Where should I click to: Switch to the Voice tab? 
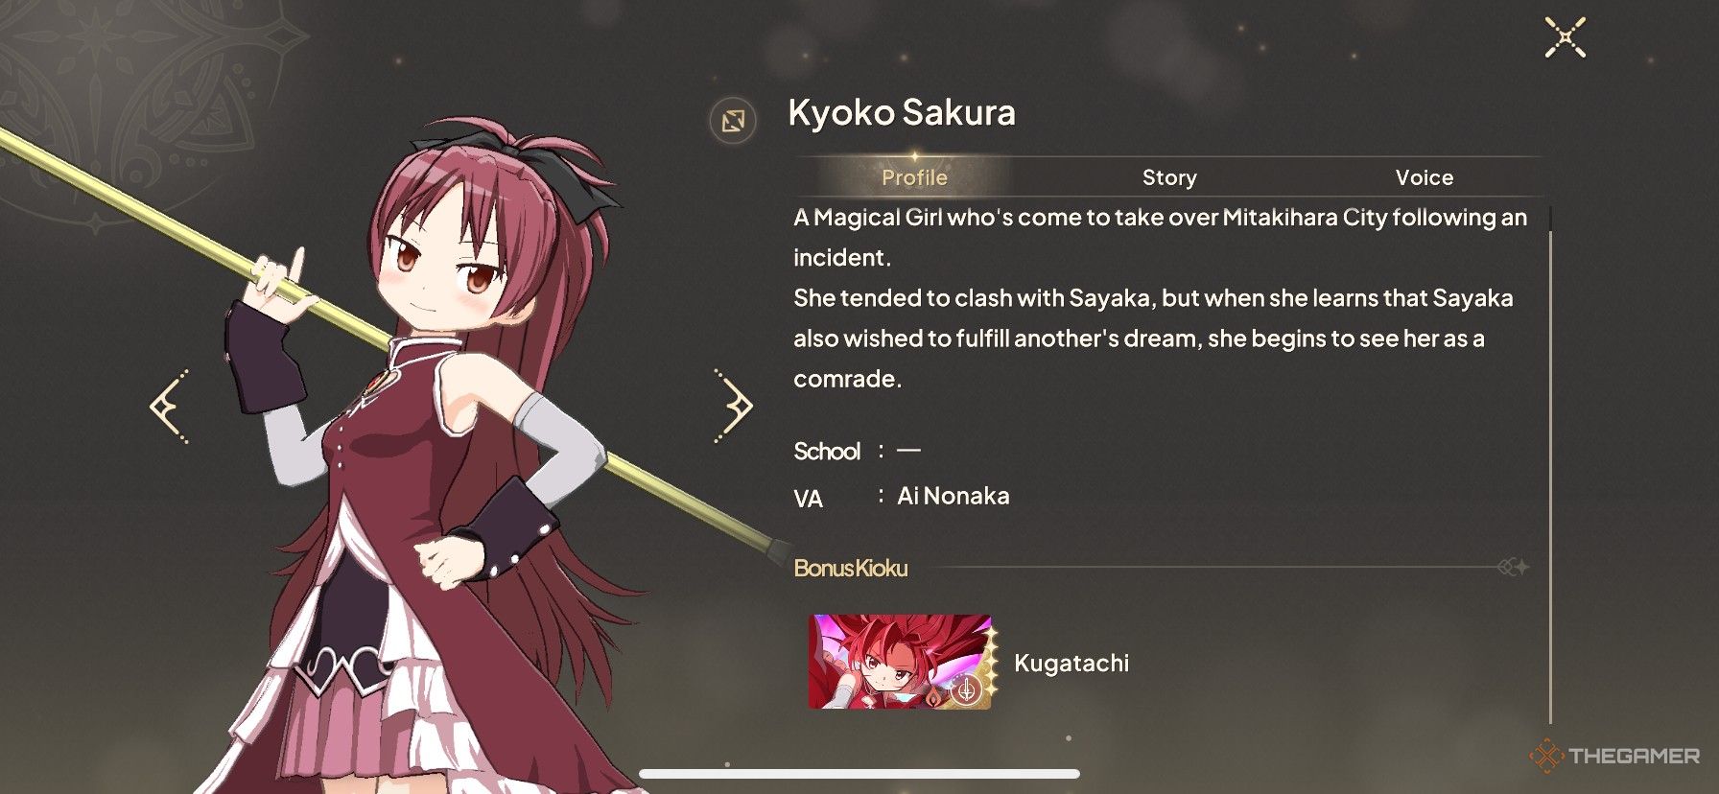pos(1425,177)
